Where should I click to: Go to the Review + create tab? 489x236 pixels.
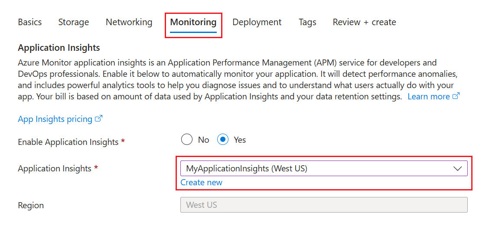[x=364, y=22]
